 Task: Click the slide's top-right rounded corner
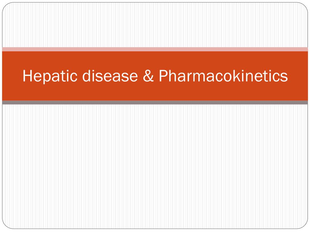(x=304, y=6)
